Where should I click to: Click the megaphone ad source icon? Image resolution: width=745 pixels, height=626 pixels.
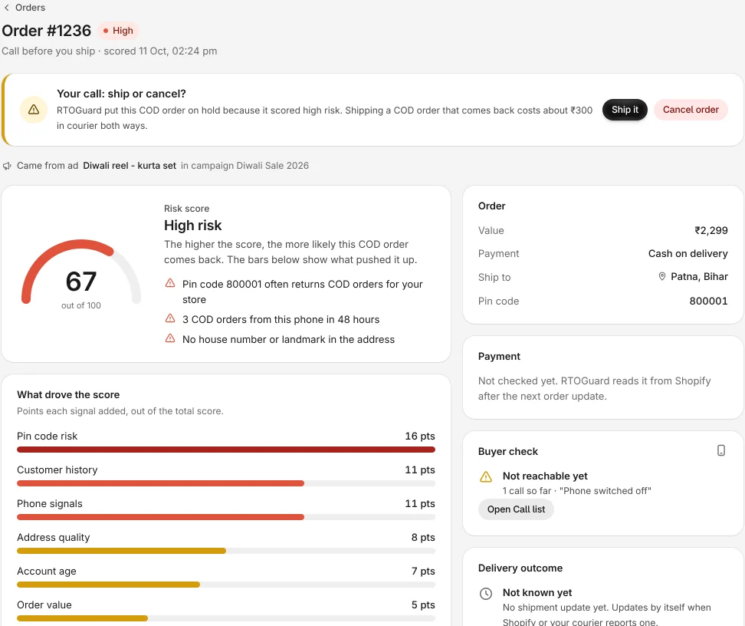(x=7, y=166)
